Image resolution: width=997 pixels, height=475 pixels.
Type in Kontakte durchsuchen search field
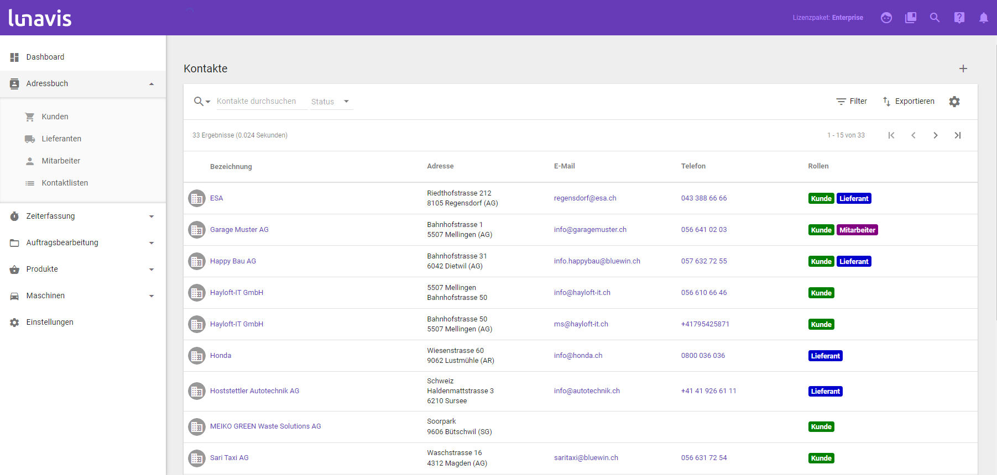tap(261, 102)
